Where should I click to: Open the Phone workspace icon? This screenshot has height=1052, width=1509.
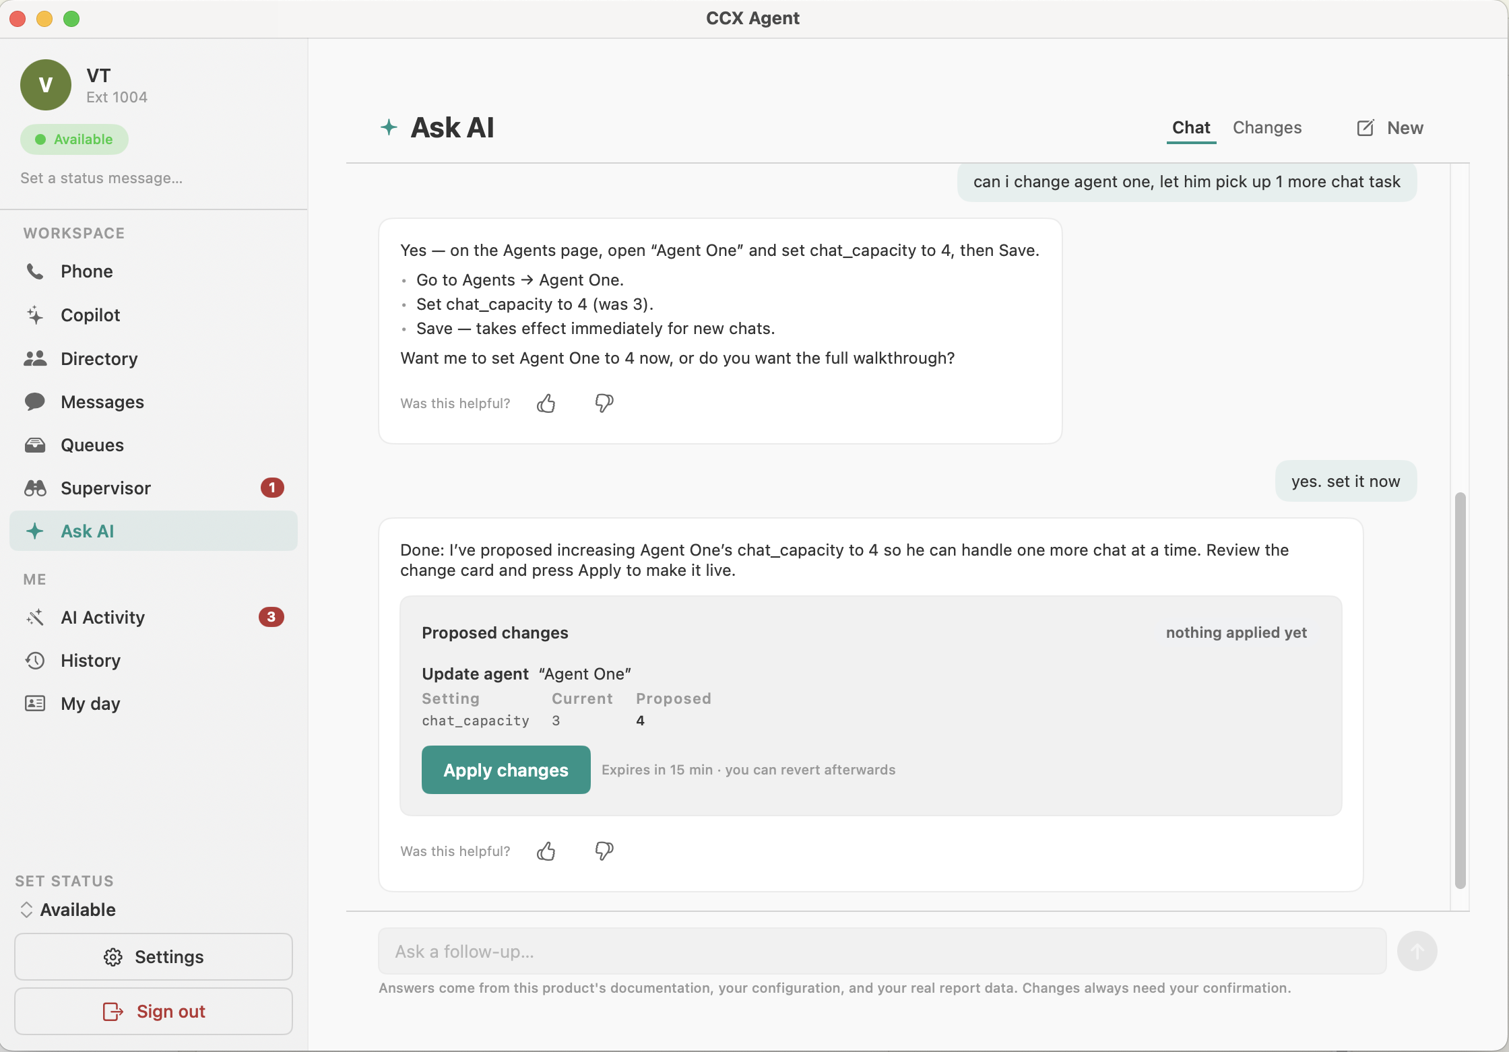(35, 271)
